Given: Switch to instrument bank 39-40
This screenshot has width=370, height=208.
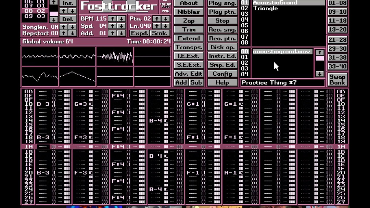Looking at the screenshot, I should click(x=337, y=66).
